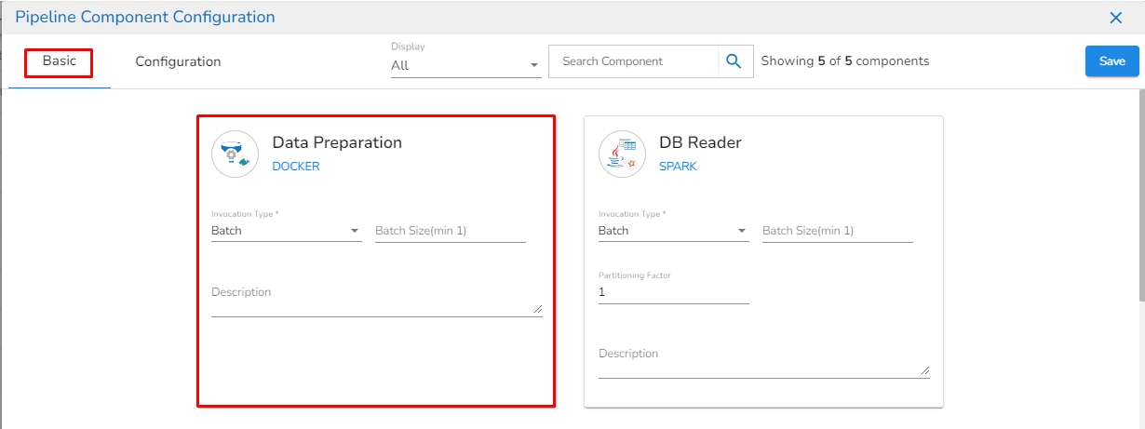Click the DB Reader component icon

point(622,154)
